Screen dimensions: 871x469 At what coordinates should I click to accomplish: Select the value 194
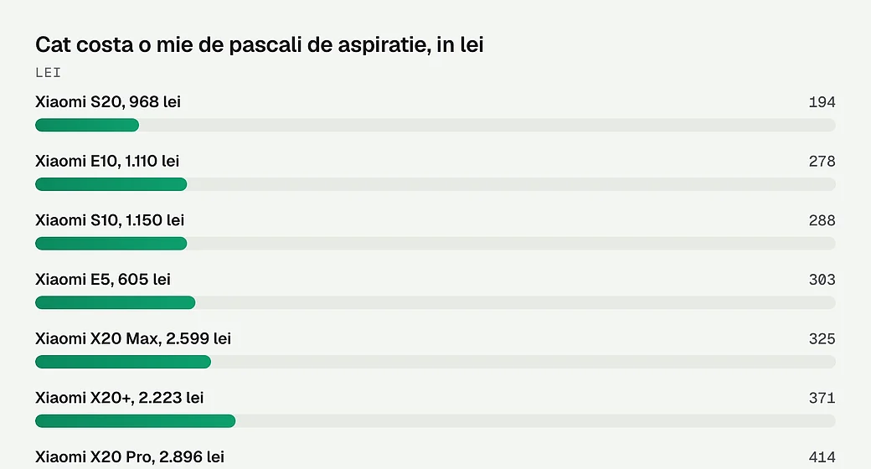tap(822, 102)
